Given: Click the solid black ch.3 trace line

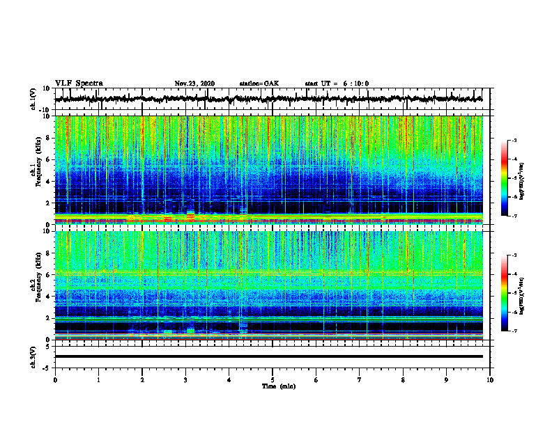Looking at the screenshot, I should (x=269, y=356).
